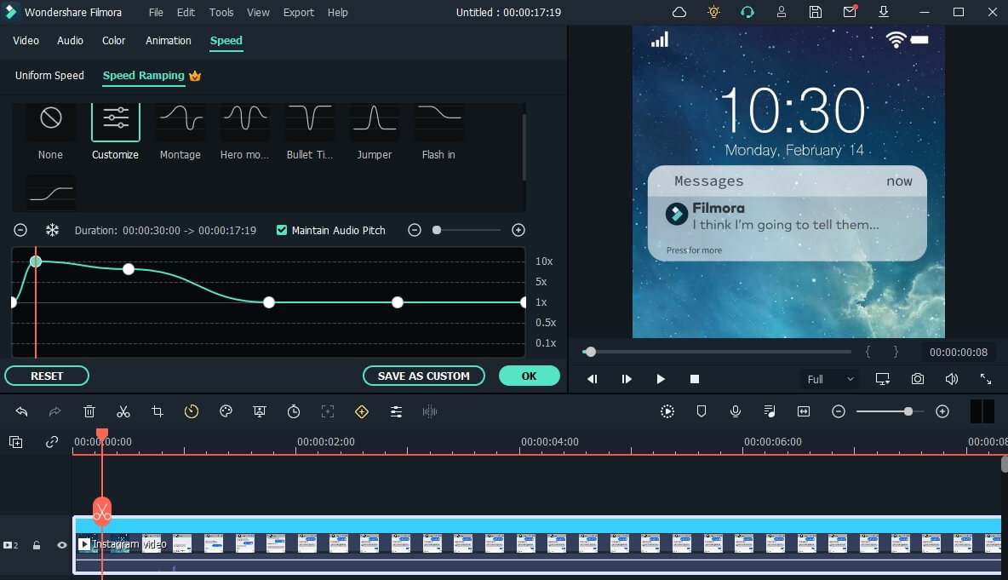Viewport: 1008px width, 580px height.
Task: Toggle Maintain Audio Pitch checkbox
Action: (282, 230)
